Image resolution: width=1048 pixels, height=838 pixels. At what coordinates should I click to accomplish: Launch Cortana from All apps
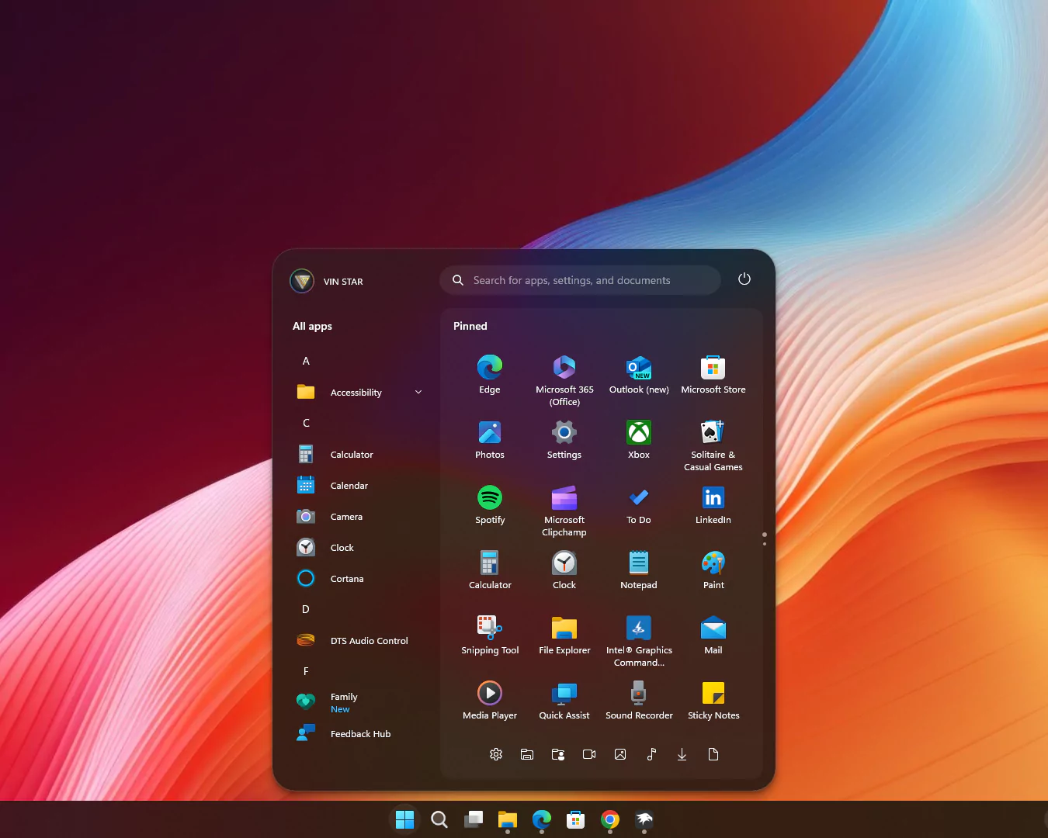tap(358, 579)
